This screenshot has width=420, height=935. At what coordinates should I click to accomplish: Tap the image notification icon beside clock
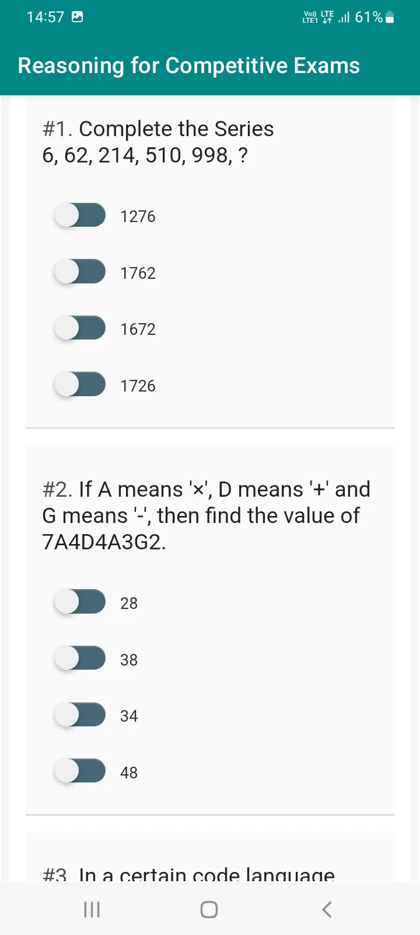click(x=77, y=17)
